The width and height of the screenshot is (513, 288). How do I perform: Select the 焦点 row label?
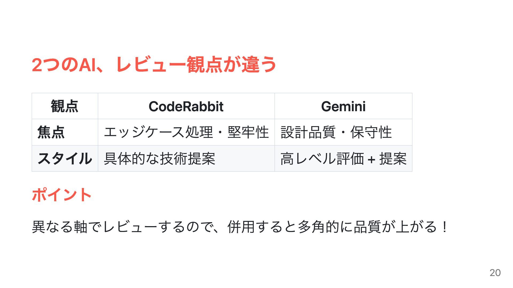51,132
